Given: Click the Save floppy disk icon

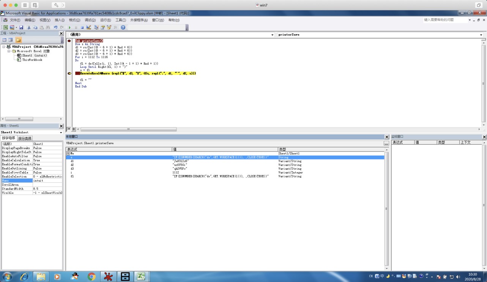Looking at the screenshot, I should click(21, 27).
